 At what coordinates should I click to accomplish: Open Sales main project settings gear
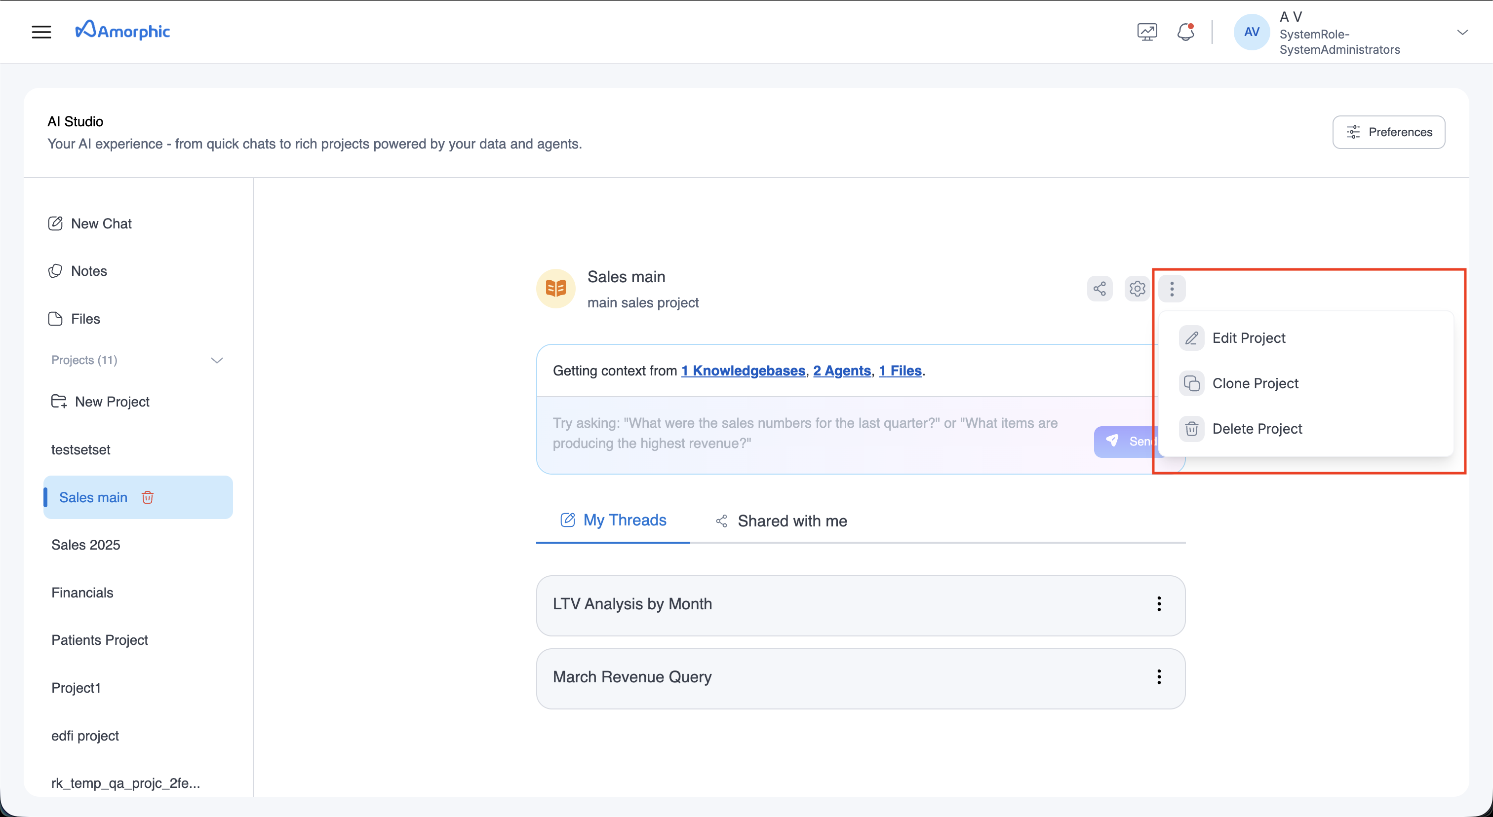[x=1137, y=288]
